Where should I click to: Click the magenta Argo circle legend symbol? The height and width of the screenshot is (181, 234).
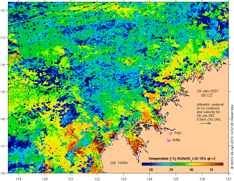tap(170, 133)
